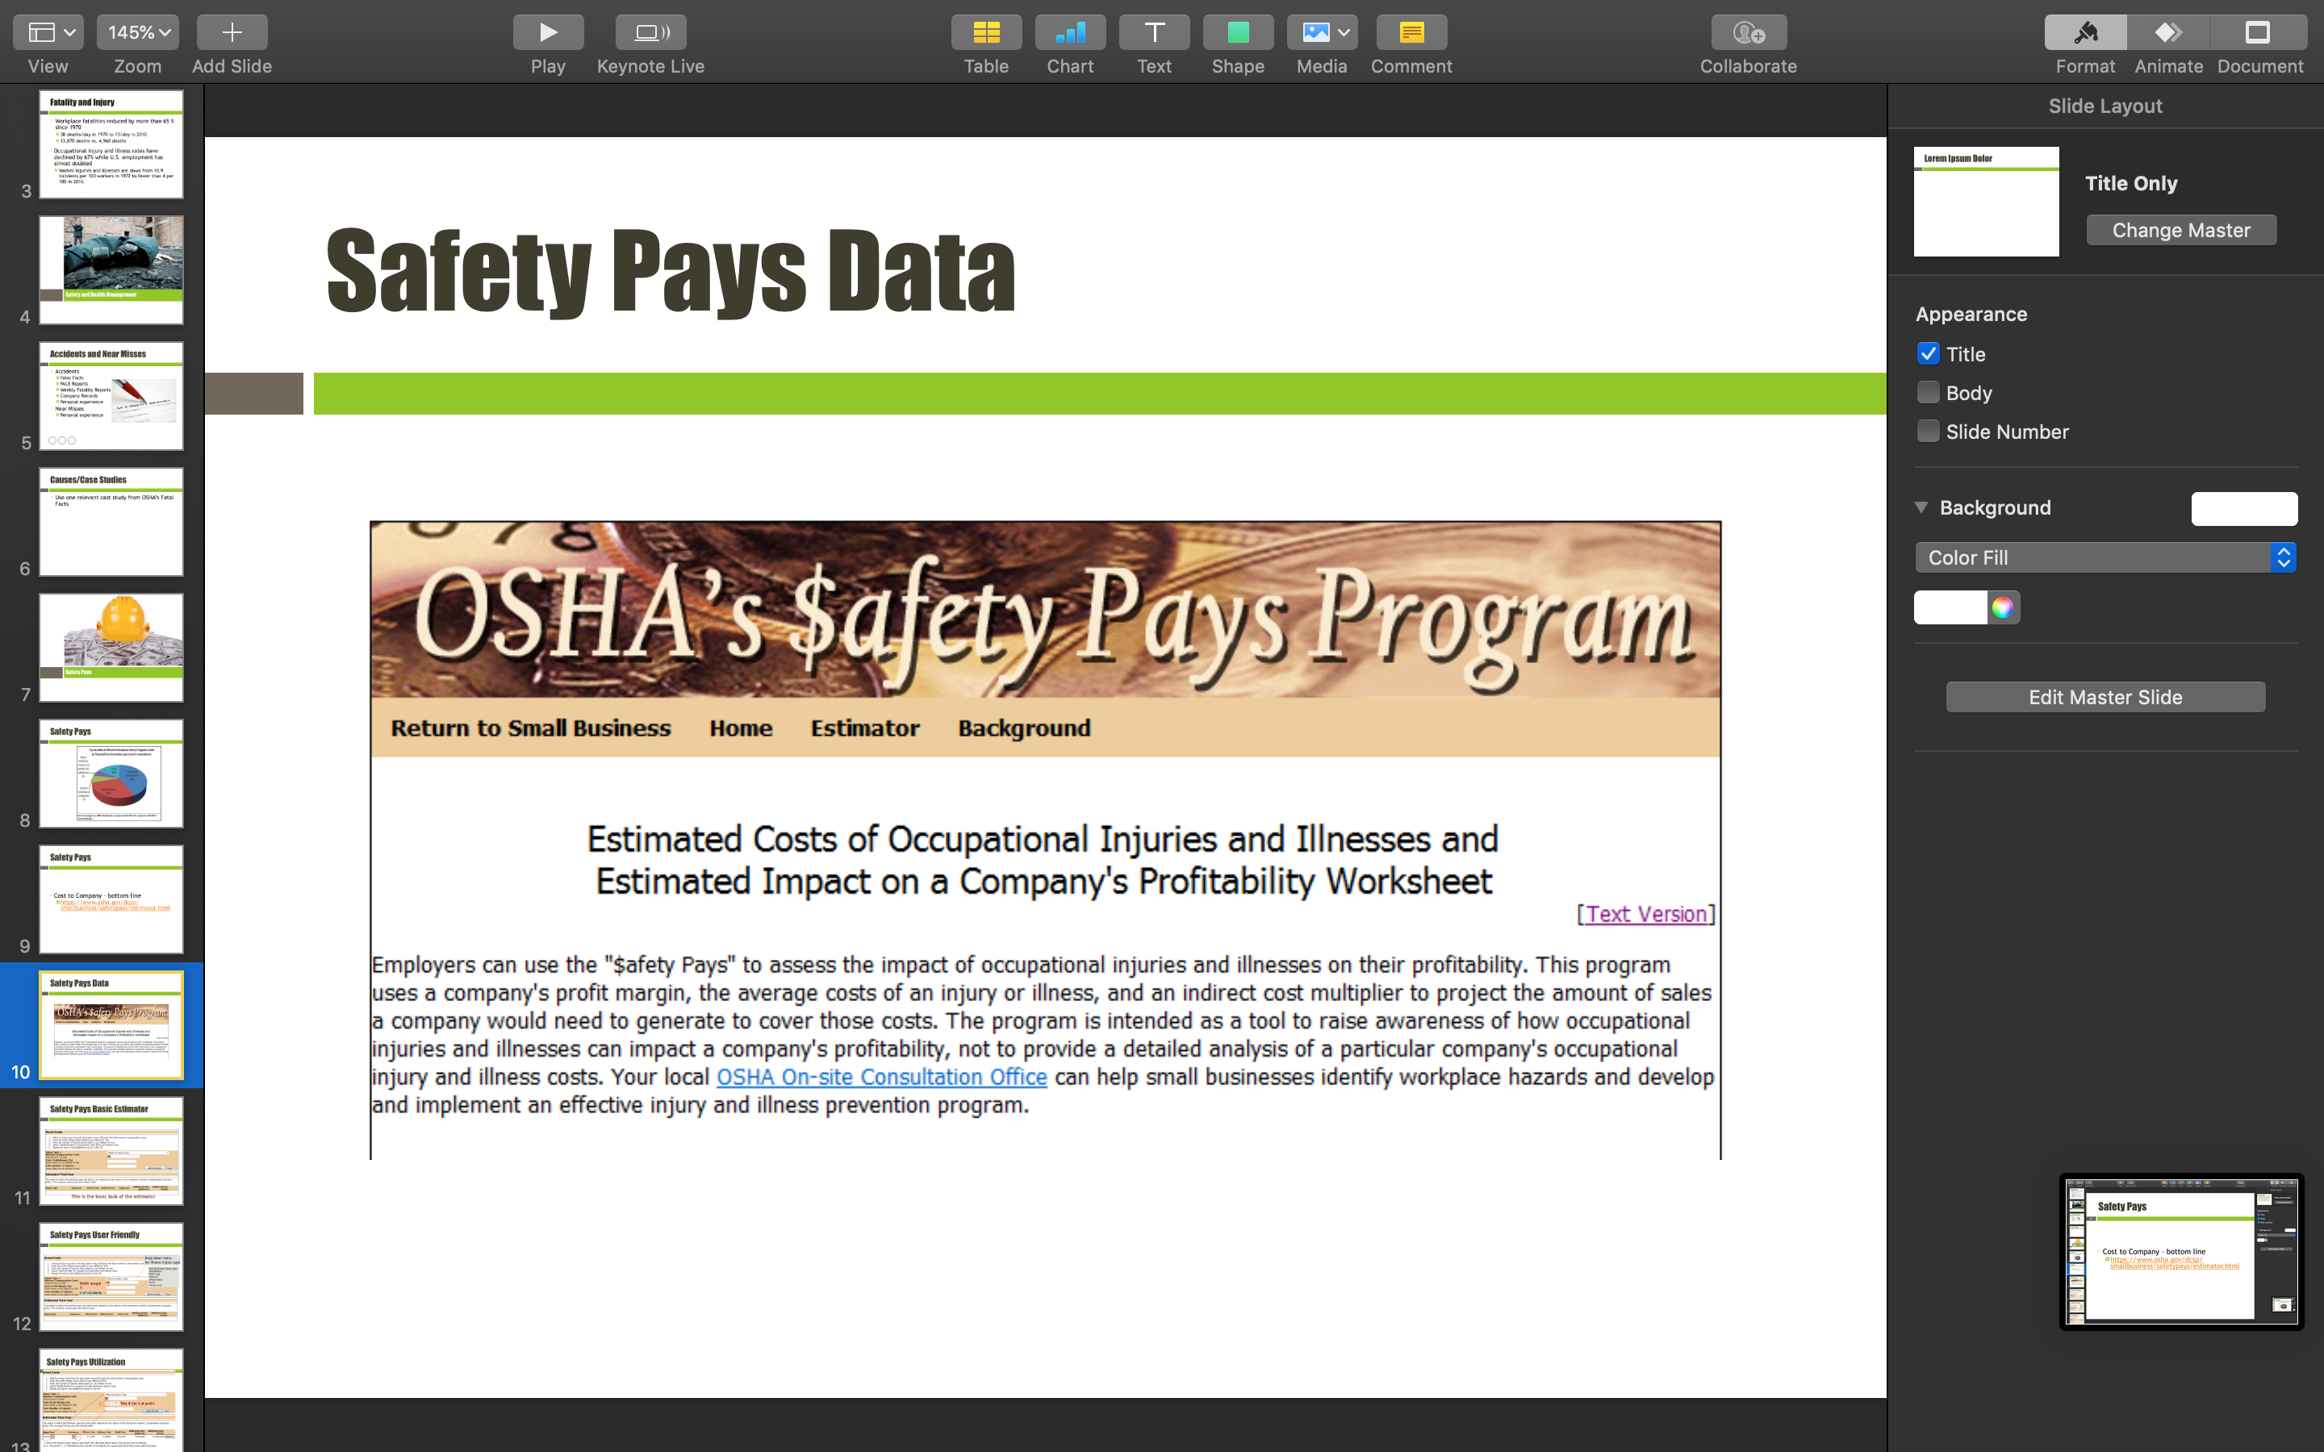Screen dimensions: 2324x1452
Task: Click the Title Only master preview thumbnail
Action: (1986, 202)
